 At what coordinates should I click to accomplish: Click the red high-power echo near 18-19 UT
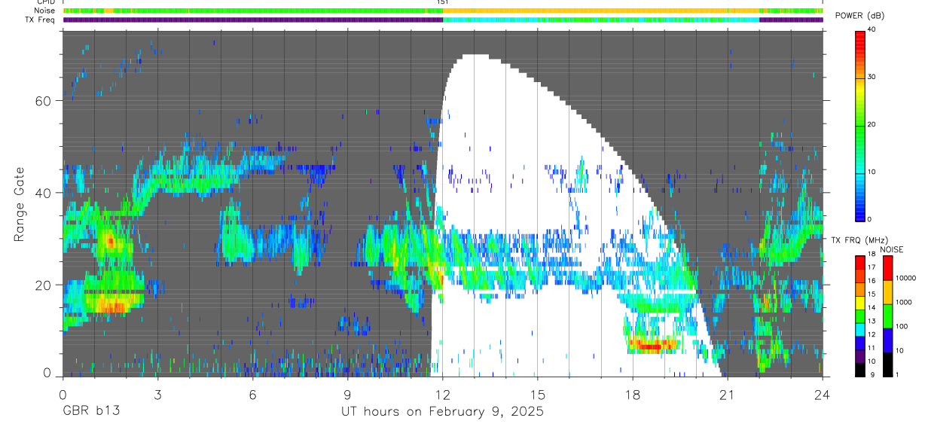click(x=652, y=346)
